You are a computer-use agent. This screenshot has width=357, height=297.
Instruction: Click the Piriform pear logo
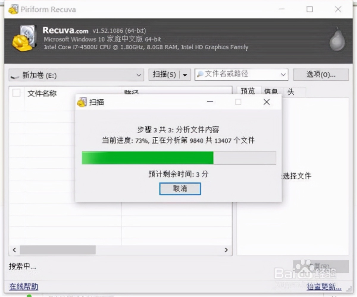point(337,39)
